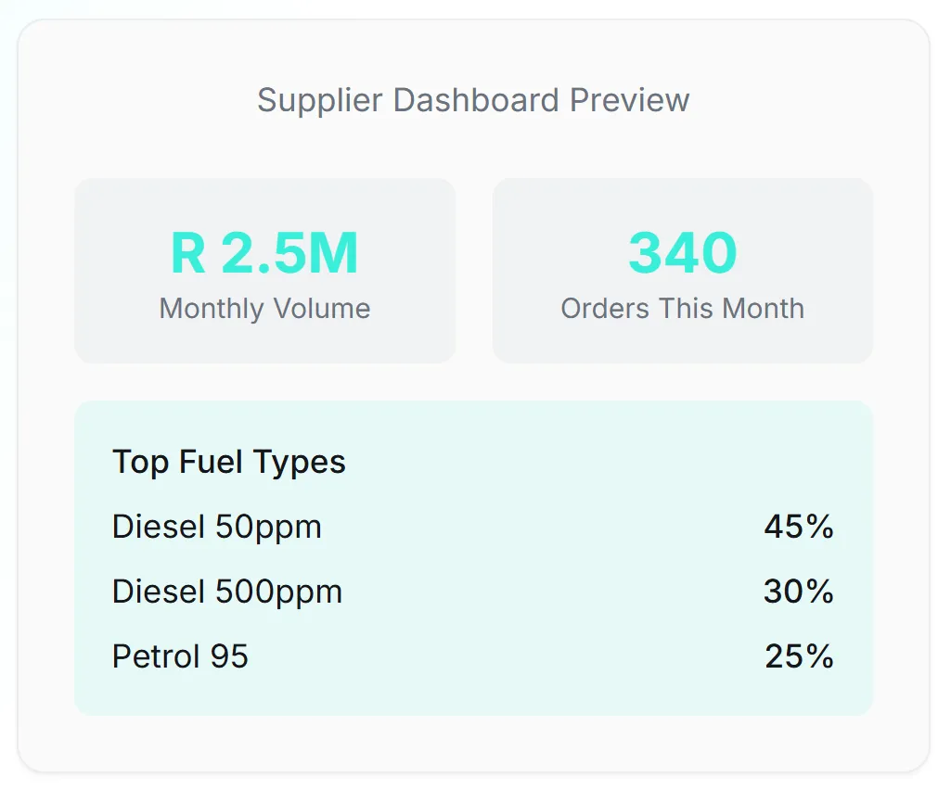951x802 pixels.
Task: Select the Diesel 50ppm fuel label
Action: click(216, 527)
